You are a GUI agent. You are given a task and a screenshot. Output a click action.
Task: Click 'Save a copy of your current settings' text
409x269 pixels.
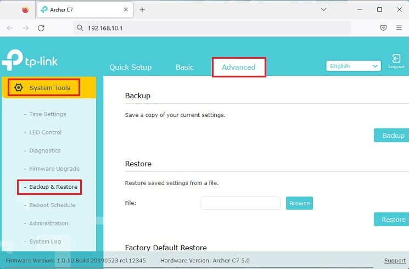[175, 115]
